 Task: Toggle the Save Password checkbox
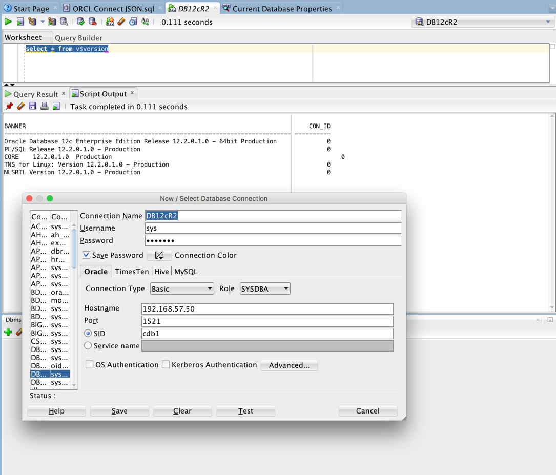86,255
